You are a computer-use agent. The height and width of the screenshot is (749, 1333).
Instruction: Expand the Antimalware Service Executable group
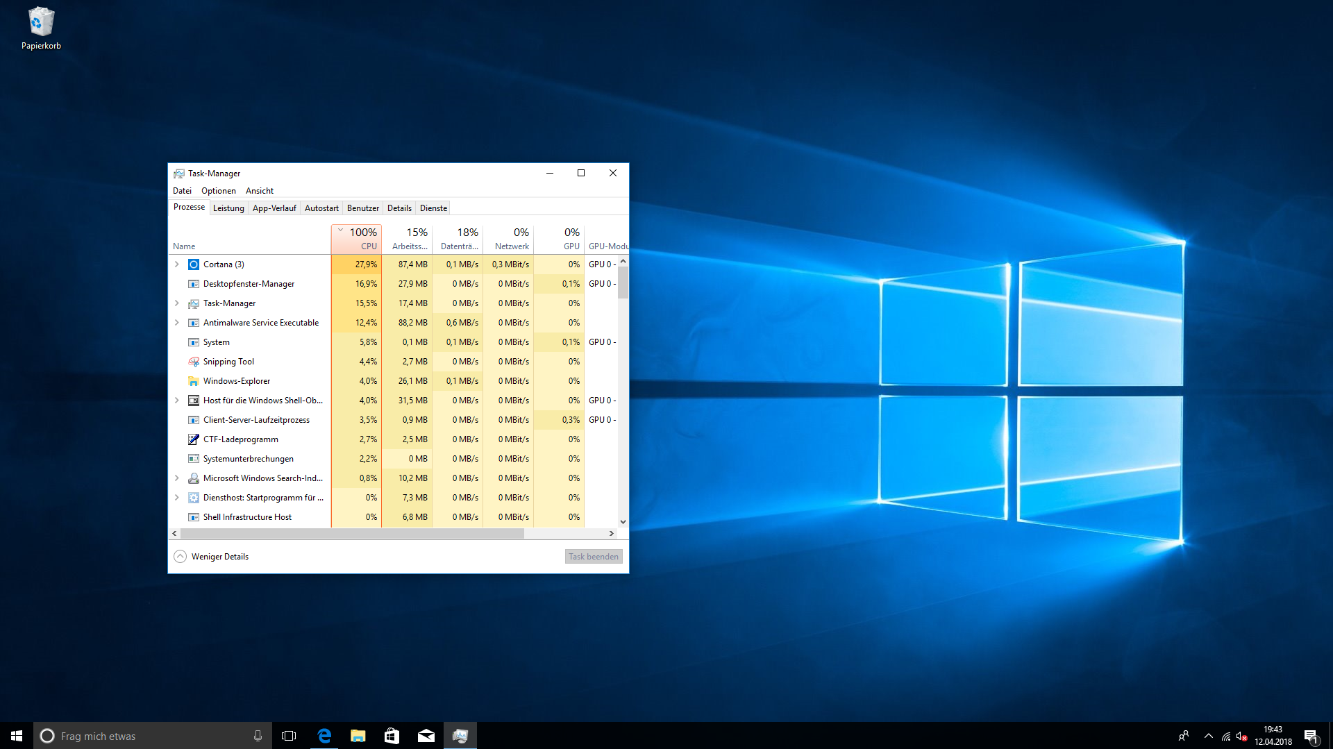pyautogui.click(x=177, y=323)
